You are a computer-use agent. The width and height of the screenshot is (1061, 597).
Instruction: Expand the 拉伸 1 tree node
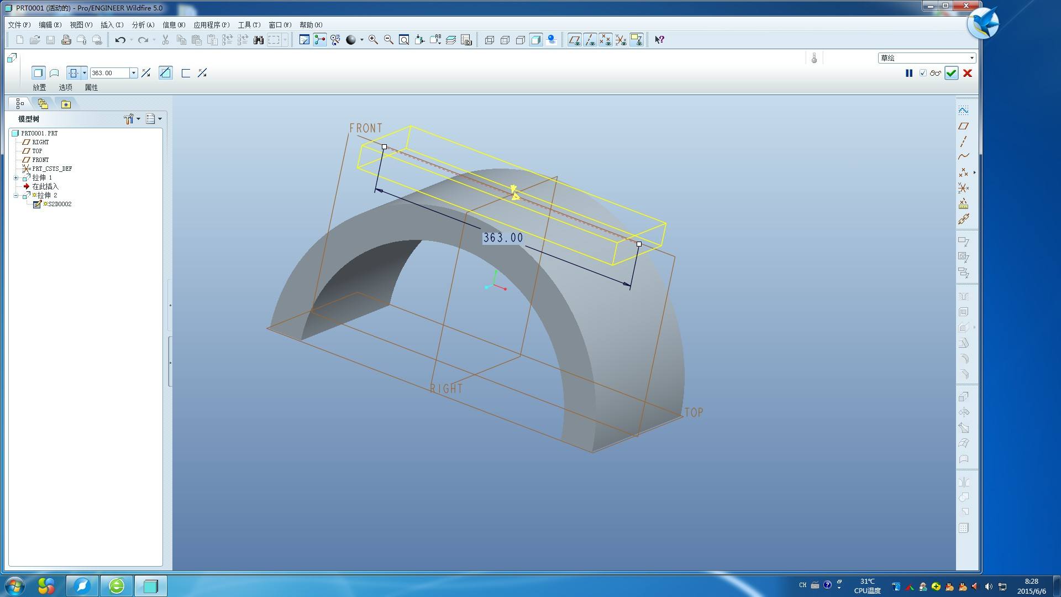(x=16, y=177)
